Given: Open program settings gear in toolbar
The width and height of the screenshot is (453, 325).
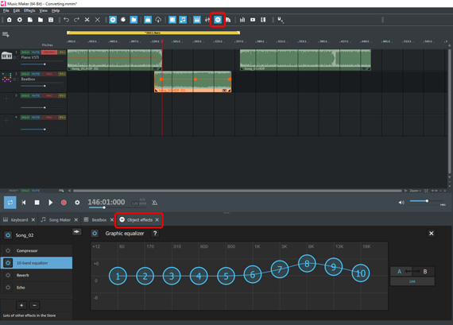Looking at the screenshot, I should pos(20,20).
